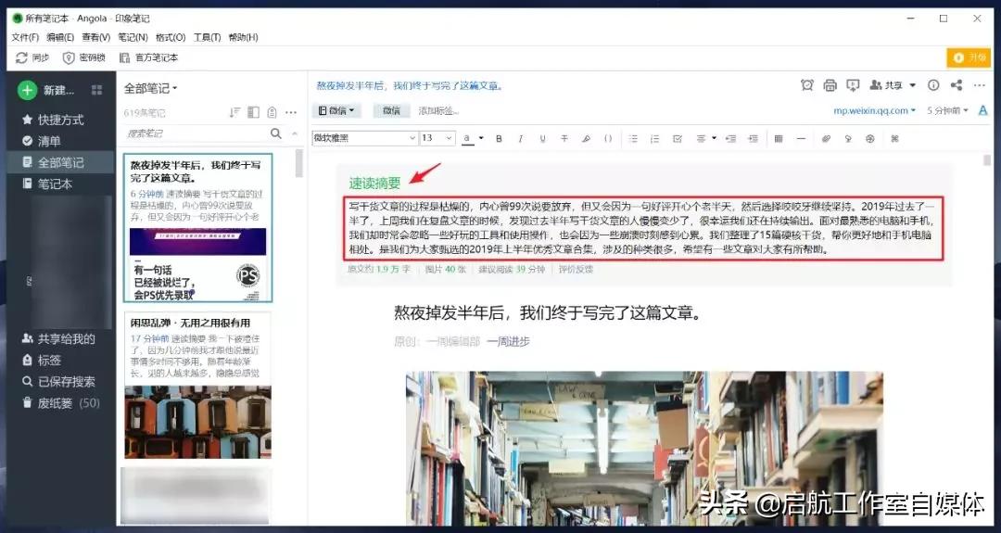Toggle the highlighter pen tool
This screenshot has height=533, width=1001.
586,138
